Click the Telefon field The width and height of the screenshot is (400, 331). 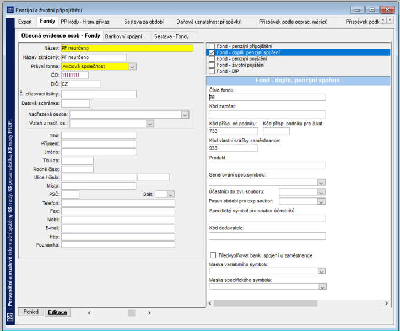pos(118,203)
